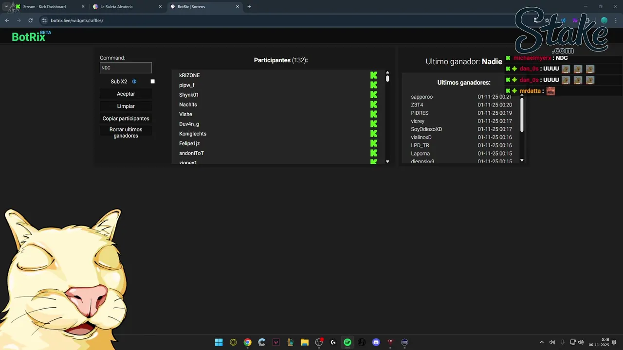
Task: Open the Windows Start menu
Action: (219, 342)
